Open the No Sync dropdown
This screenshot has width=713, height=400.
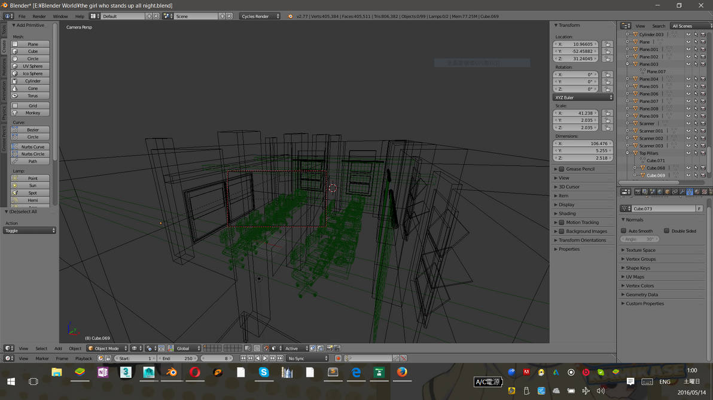click(x=307, y=358)
